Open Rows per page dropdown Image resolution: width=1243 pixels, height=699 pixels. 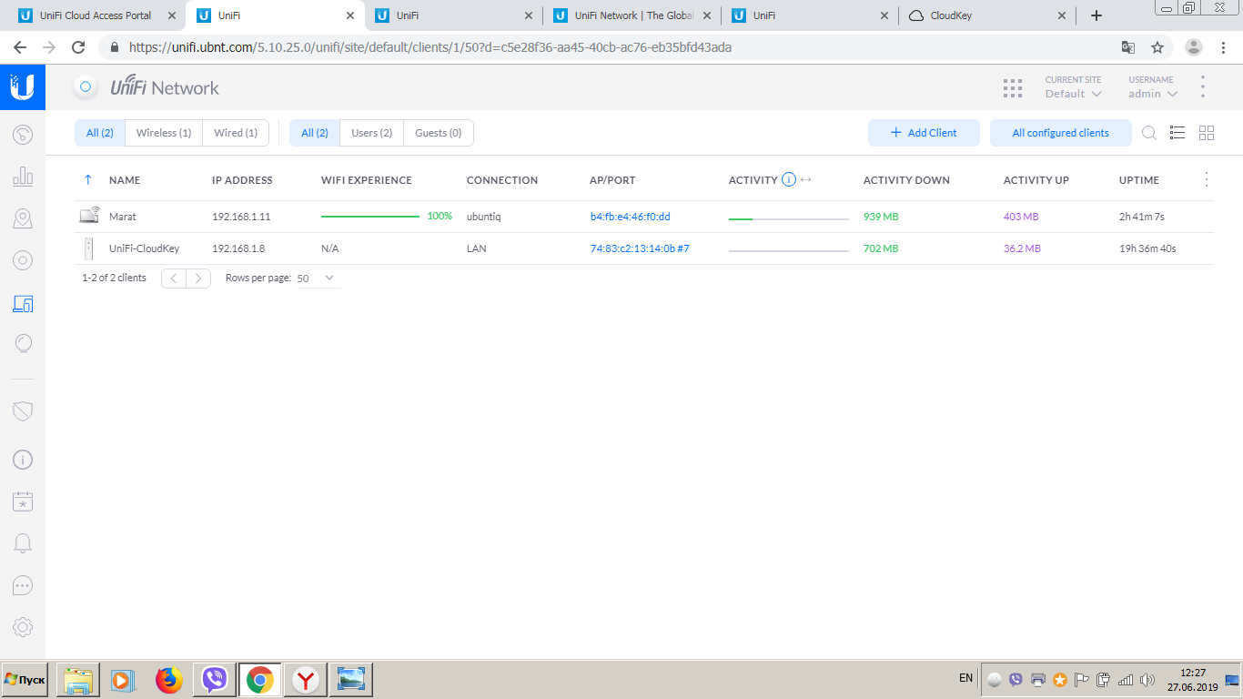point(318,279)
